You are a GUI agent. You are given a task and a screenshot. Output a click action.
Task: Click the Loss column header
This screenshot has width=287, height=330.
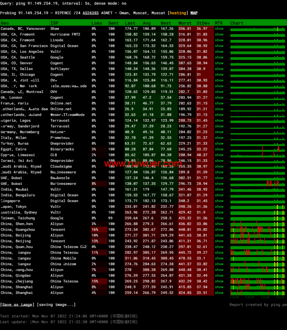pos(97,23)
